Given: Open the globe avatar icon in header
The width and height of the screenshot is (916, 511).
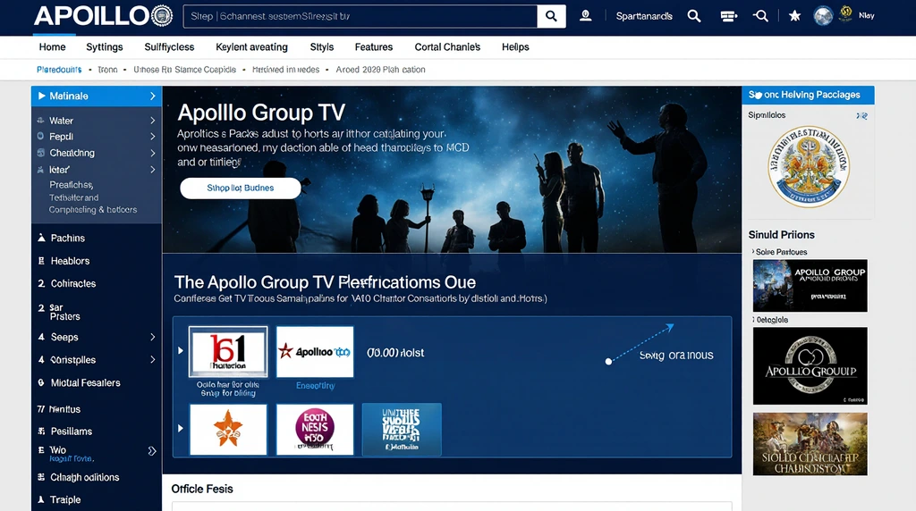Looking at the screenshot, I should (823, 16).
